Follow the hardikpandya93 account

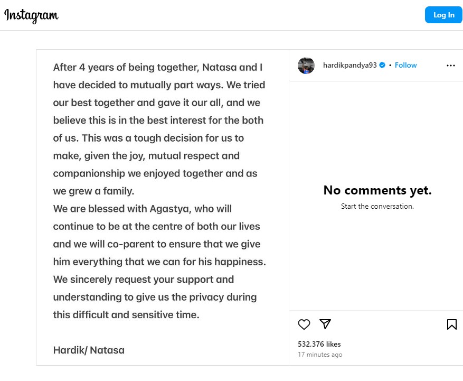coord(405,65)
